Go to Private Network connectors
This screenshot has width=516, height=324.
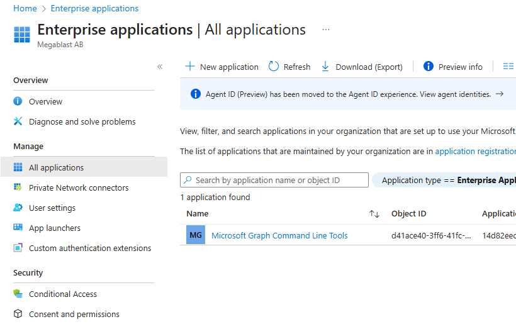[78, 187]
